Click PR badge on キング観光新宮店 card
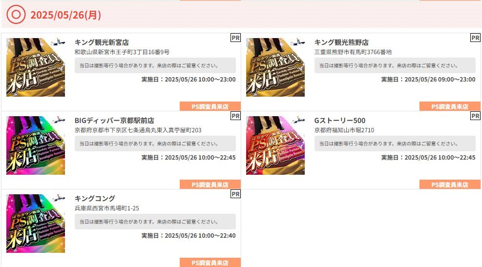The height and width of the screenshot is (267, 482). [235, 38]
